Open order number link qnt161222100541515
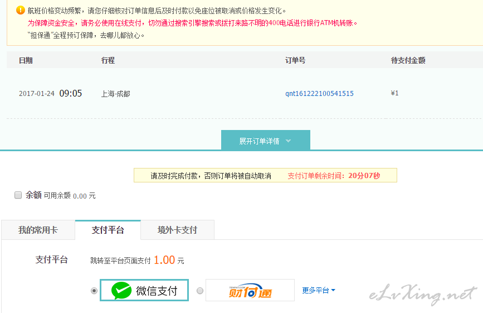 click(319, 94)
